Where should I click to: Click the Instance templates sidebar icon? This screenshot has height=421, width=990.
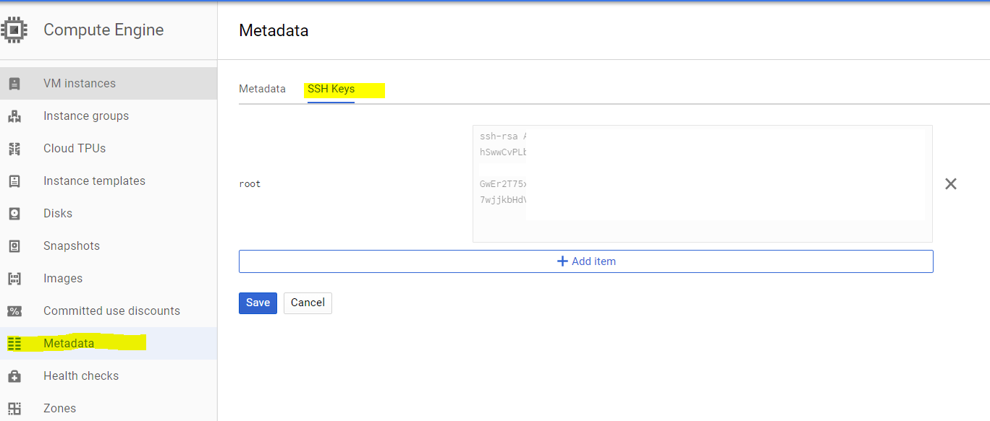click(x=14, y=181)
